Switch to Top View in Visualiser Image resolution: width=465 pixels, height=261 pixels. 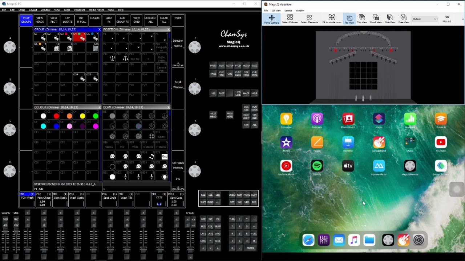coord(362,19)
